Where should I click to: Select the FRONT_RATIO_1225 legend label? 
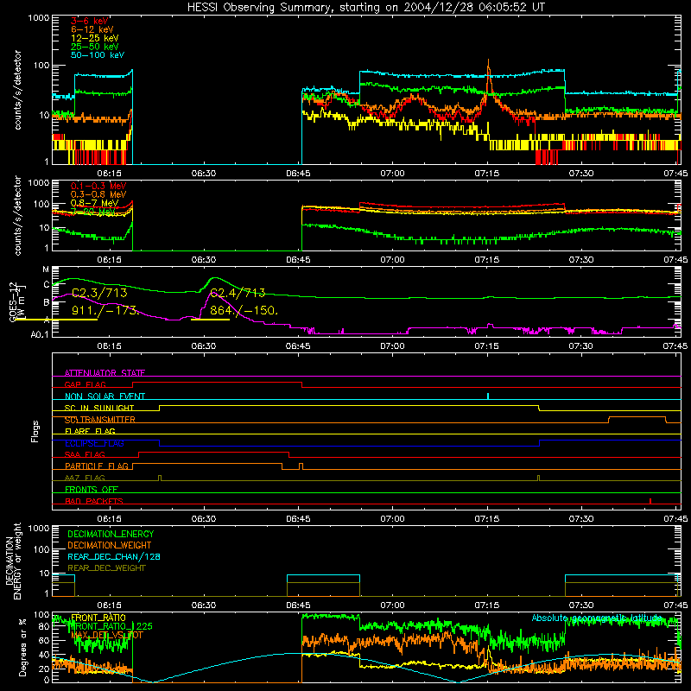[x=111, y=626]
